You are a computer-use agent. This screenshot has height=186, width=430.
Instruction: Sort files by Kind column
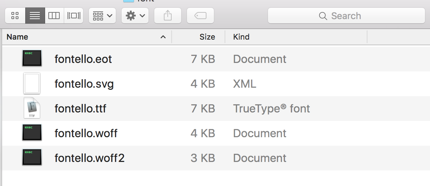coord(241,37)
